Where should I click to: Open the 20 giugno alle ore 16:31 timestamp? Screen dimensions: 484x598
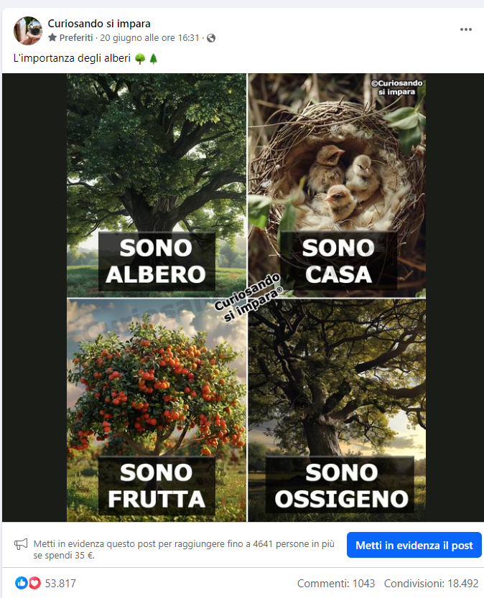[x=149, y=38]
